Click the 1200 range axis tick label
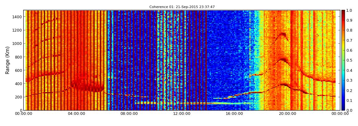 click(x=17, y=30)
